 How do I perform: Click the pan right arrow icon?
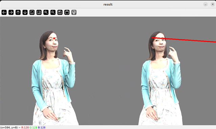click(x=11, y=13)
